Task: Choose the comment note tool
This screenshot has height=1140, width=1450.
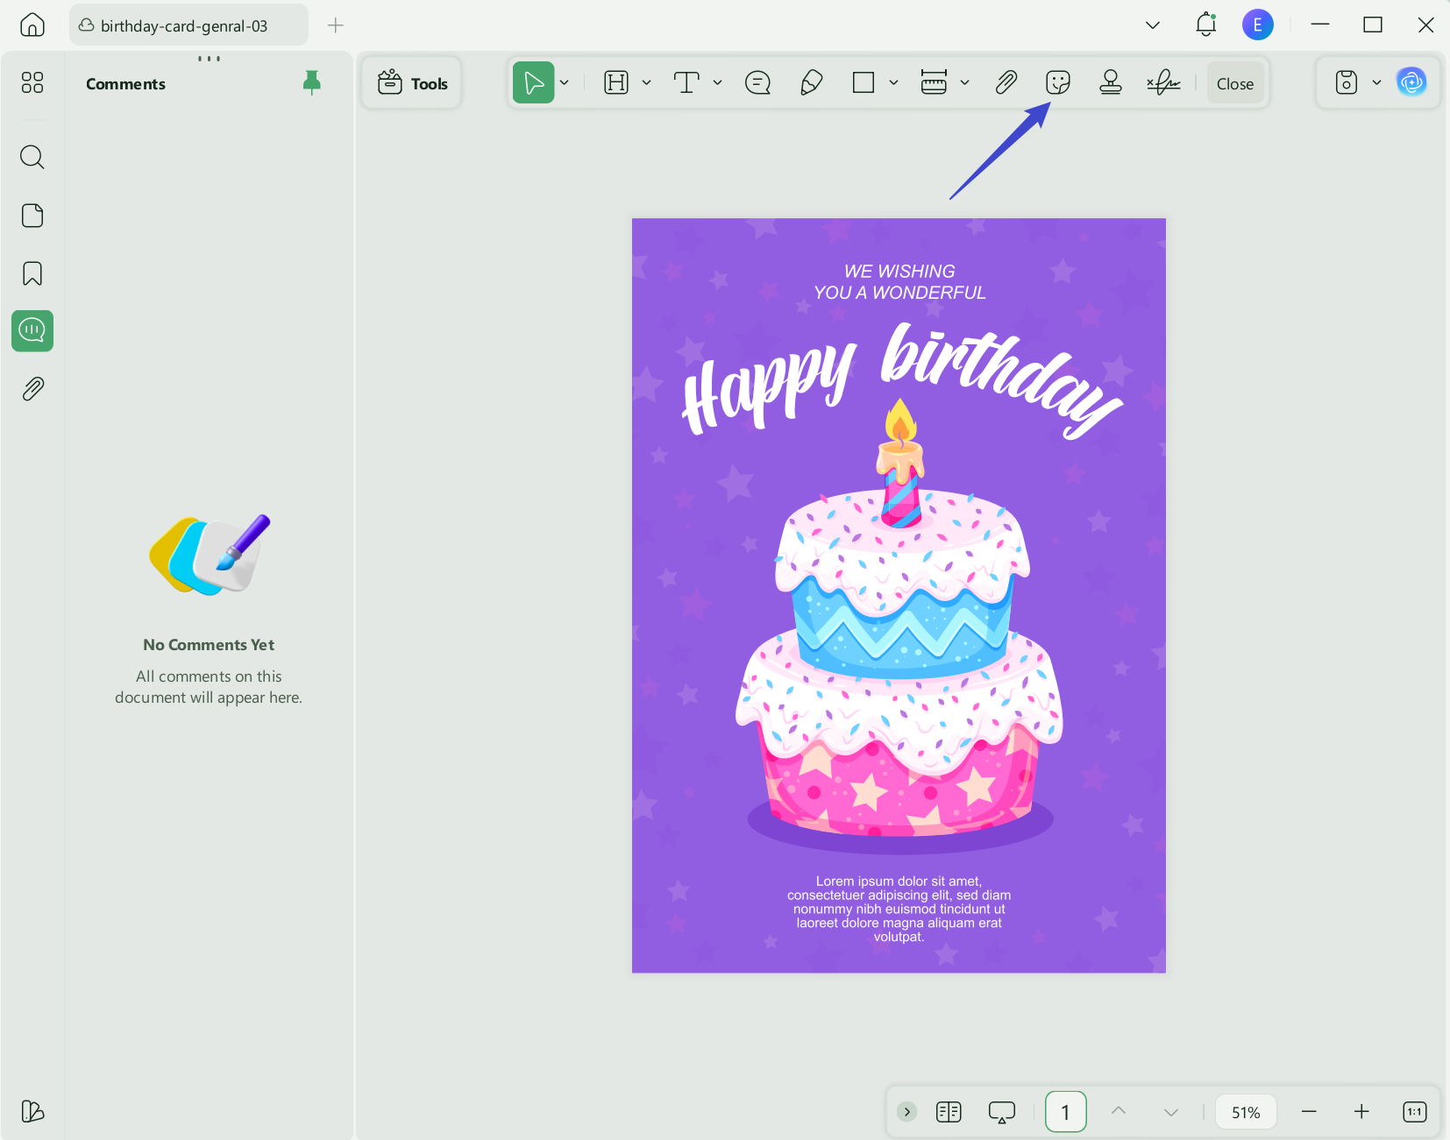Action: coord(757,83)
